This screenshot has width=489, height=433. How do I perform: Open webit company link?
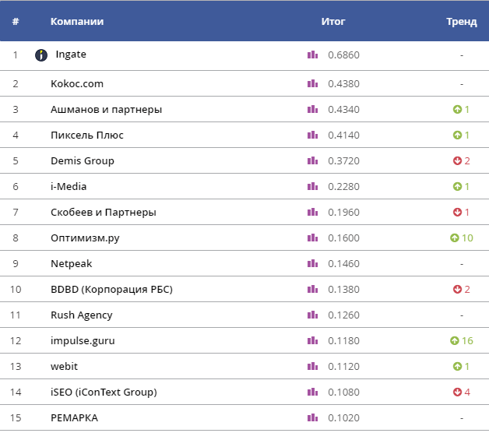click(64, 366)
